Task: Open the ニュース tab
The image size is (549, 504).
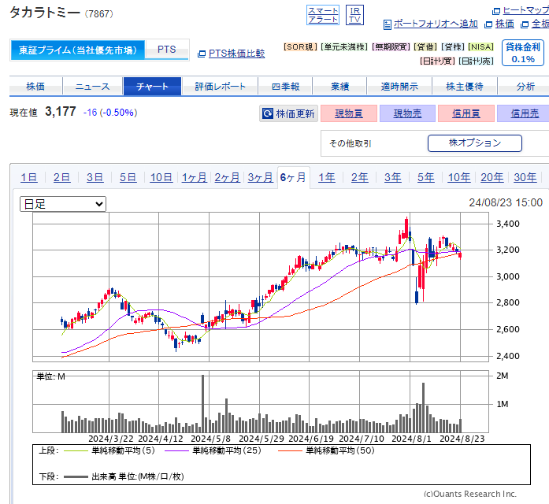Action: 93,86
